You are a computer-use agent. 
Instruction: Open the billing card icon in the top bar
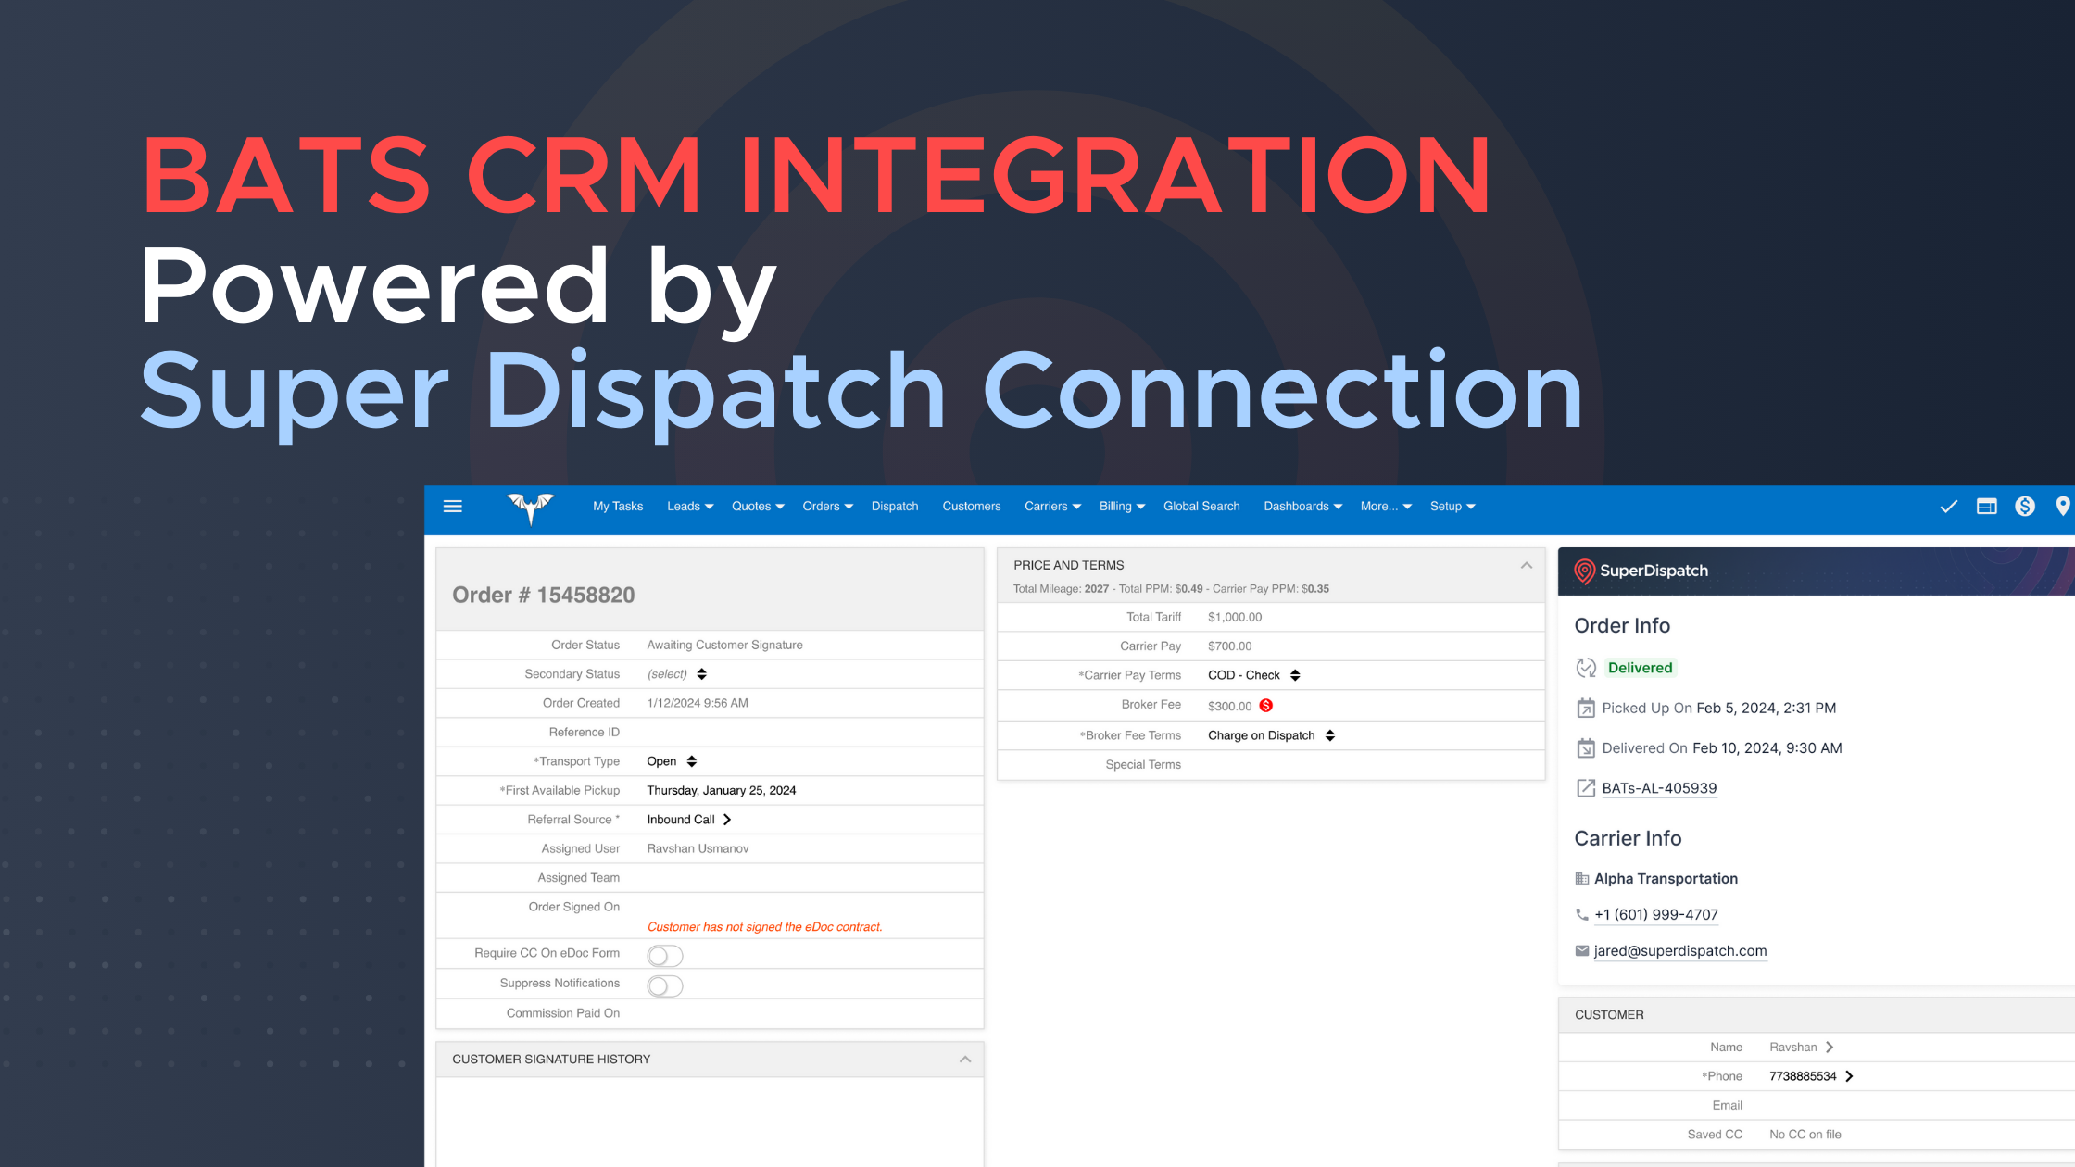click(1987, 506)
